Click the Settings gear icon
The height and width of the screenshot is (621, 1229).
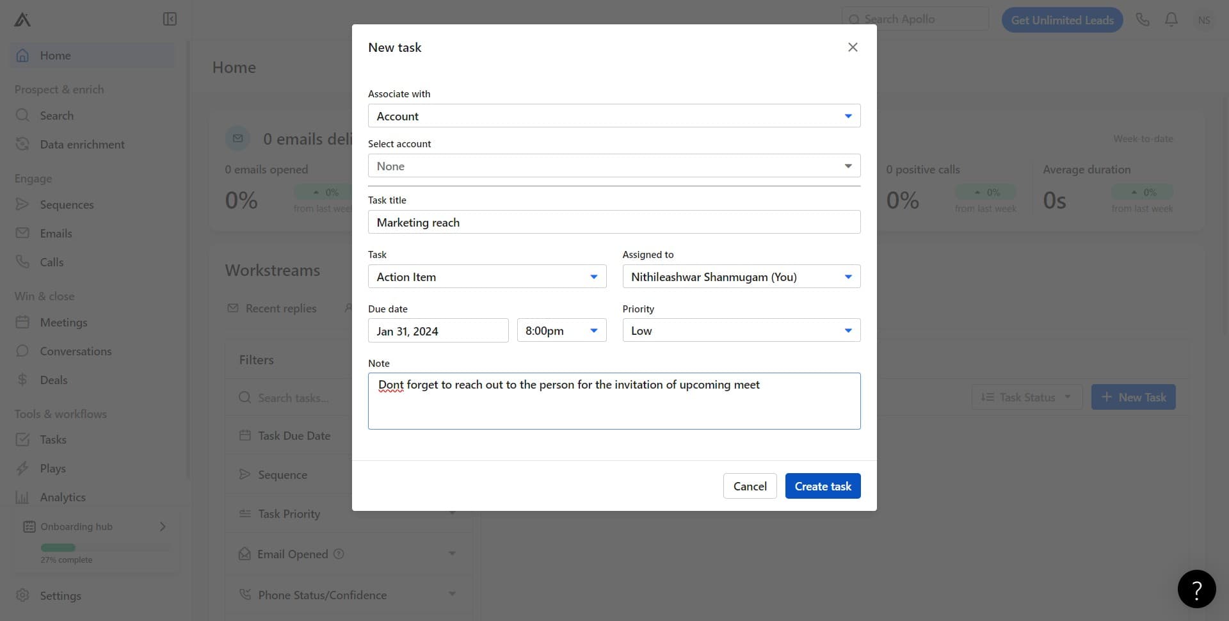23,595
